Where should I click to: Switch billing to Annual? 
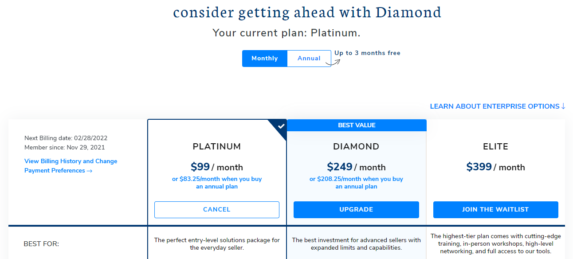pos(309,59)
